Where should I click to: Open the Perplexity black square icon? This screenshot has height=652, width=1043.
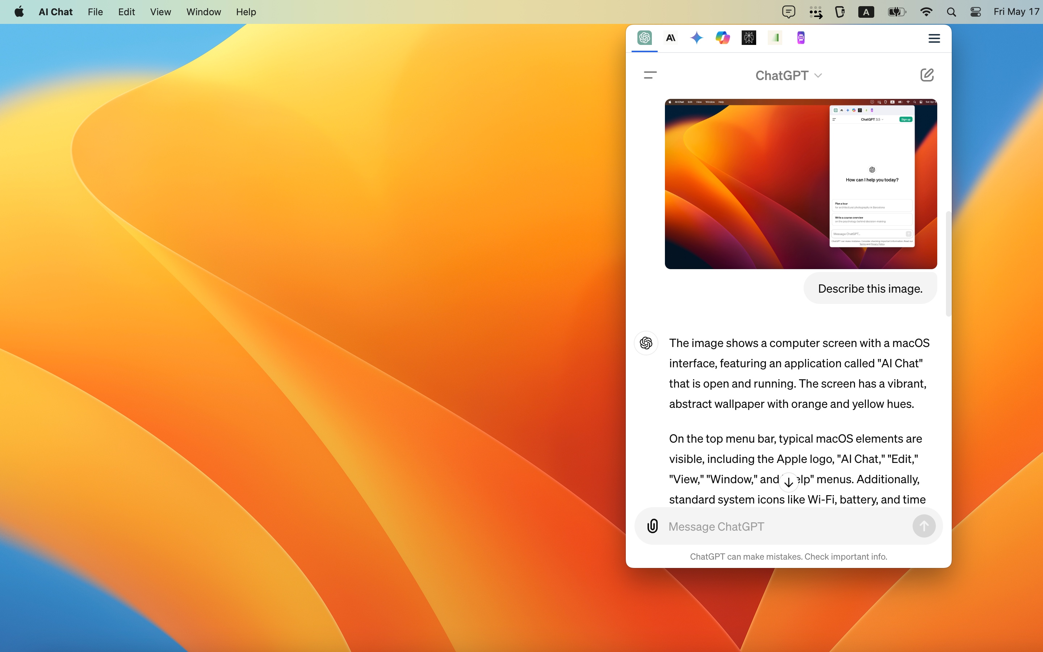click(749, 38)
